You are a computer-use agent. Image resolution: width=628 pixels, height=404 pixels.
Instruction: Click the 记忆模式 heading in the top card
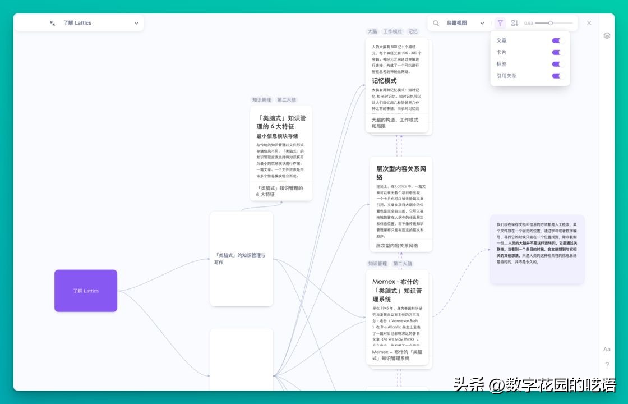point(384,81)
